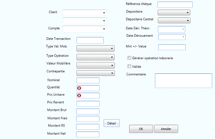This screenshot has width=215, height=139.
Task: Click the Nominal input field
Action: (88, 81)
